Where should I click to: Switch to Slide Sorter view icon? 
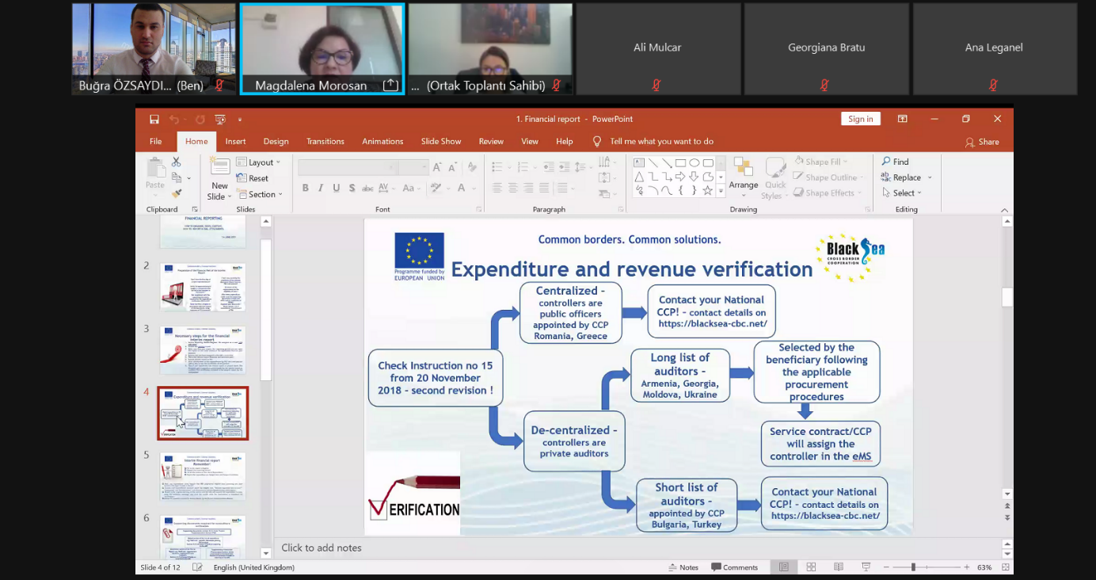811,567
